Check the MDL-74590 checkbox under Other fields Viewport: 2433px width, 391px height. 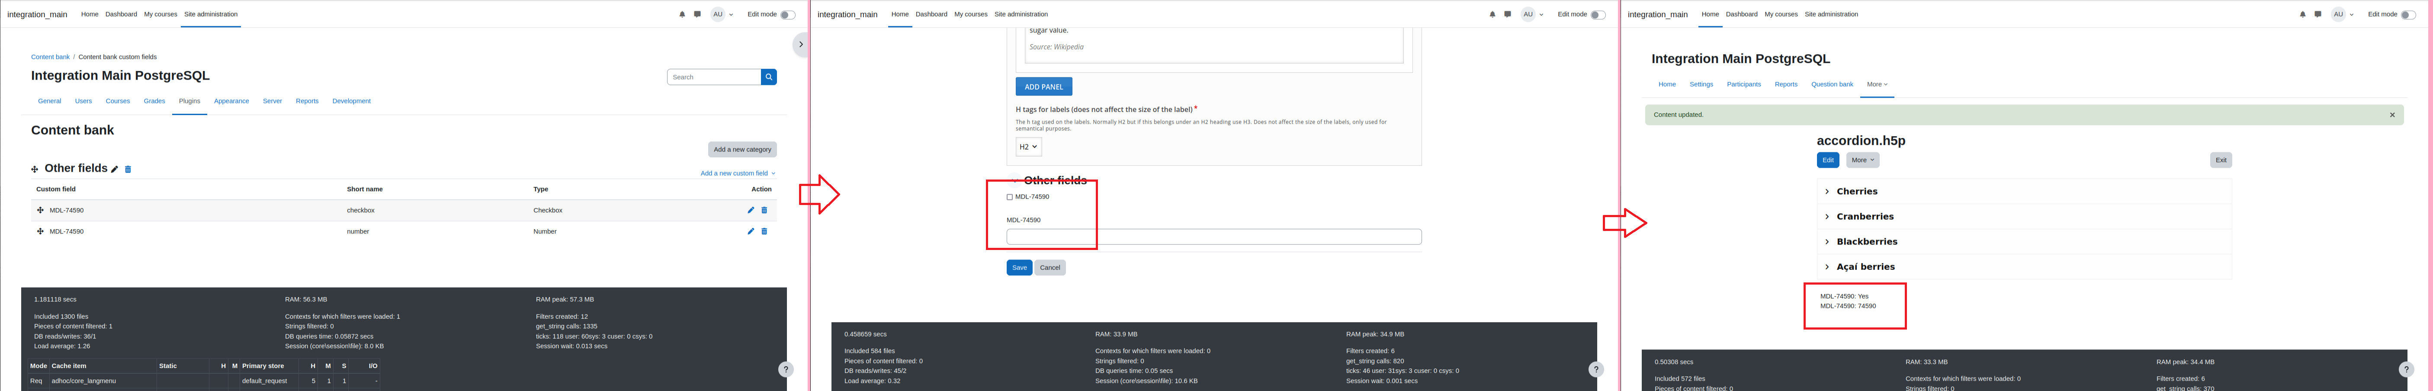coord(1010,197)
